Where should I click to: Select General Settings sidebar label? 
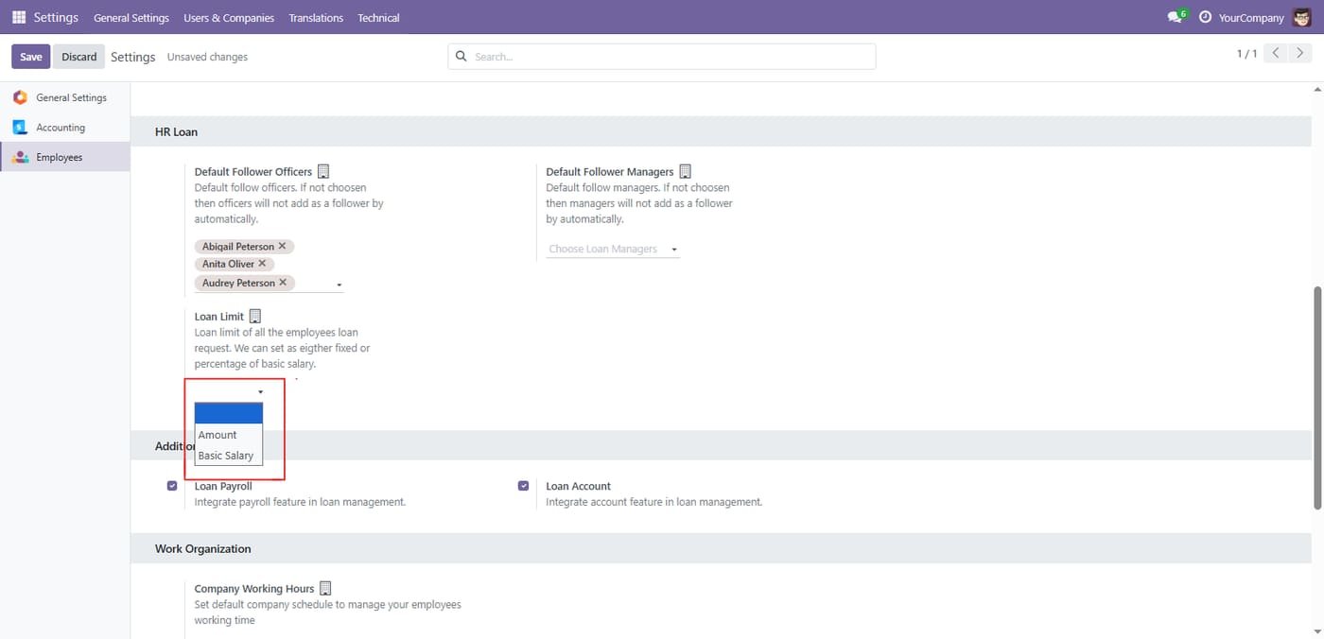point(71,97)
